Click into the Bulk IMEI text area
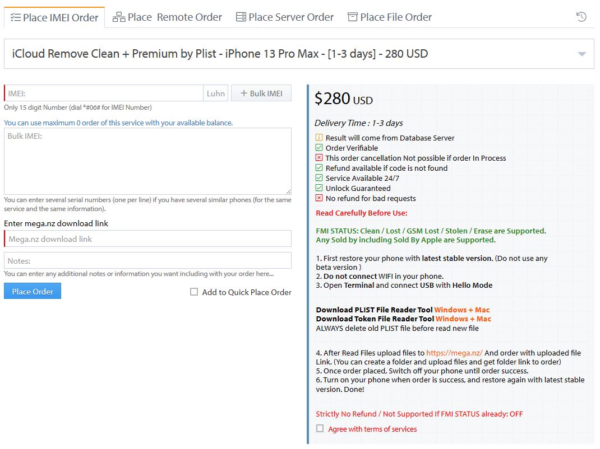Image resolution: width=600 pixels, height=449 pixels. pyautogui.click(x=147, y=161)
